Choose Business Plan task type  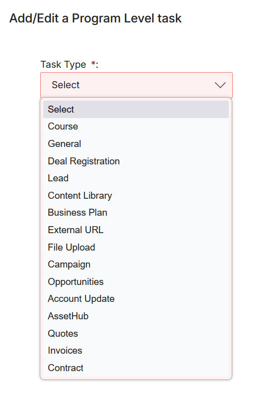136,212
